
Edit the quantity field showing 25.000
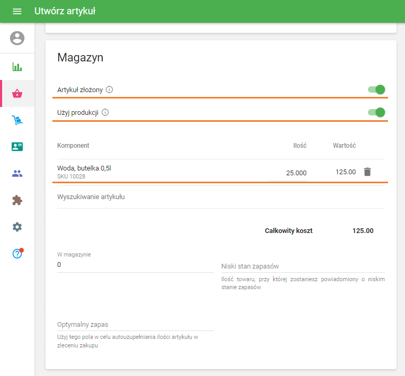click(x=287, y=173)
